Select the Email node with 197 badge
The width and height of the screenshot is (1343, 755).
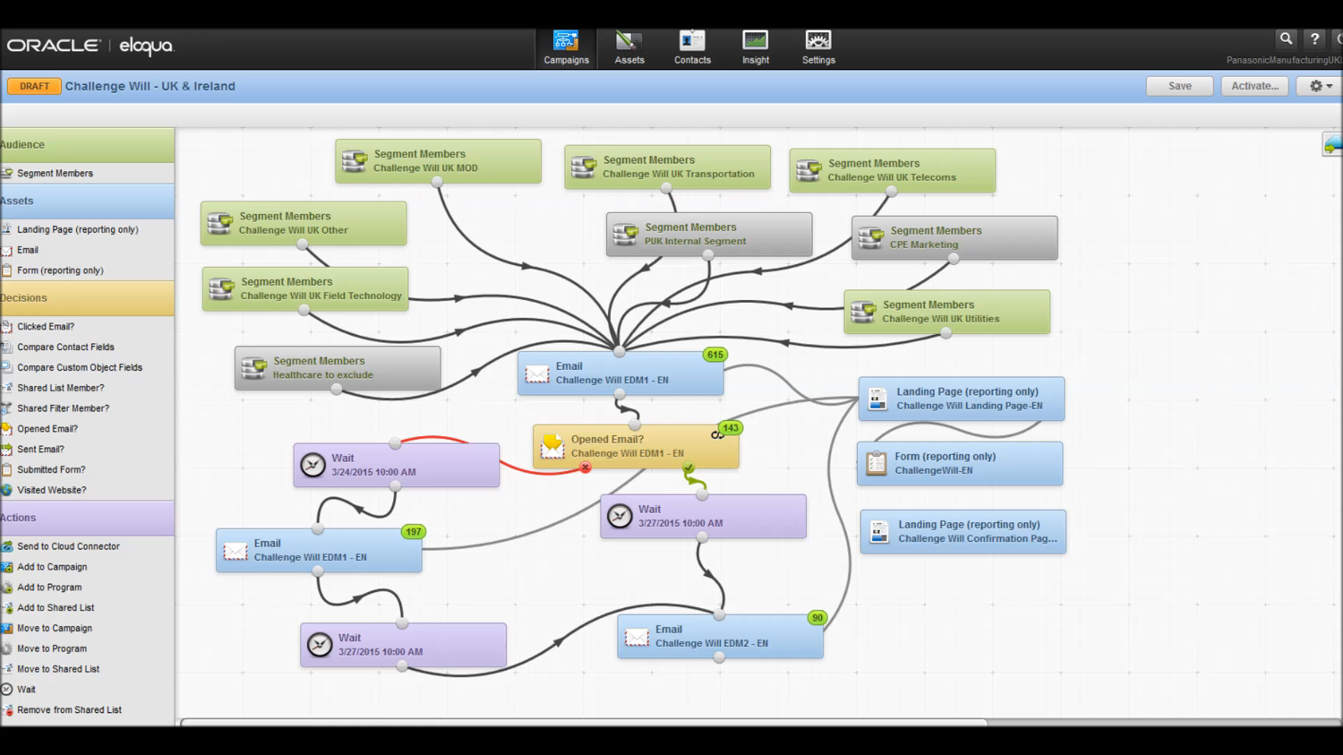319,550
